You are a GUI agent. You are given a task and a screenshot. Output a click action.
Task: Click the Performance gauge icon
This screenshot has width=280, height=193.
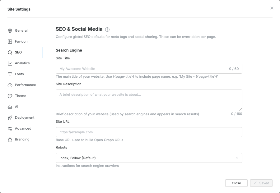click(10, 85)
